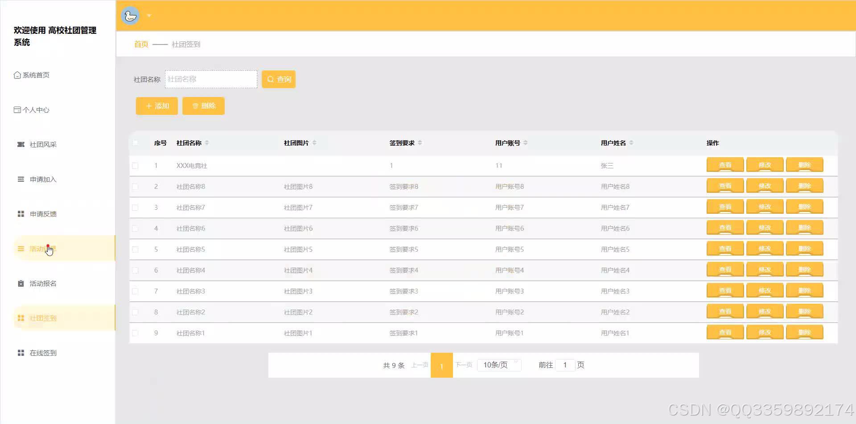Open 在线签到 in the sidebar
The height and width of the screenshot is (424, 856).
pyautogui.click(x=43, y=353)
